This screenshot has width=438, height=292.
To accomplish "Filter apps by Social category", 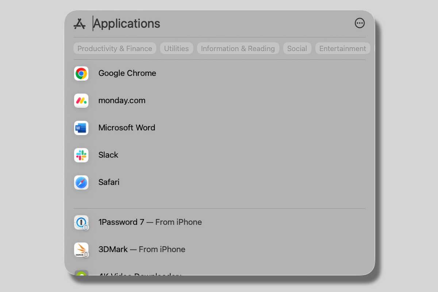I will pyautogui.click(x=297, y=49).
